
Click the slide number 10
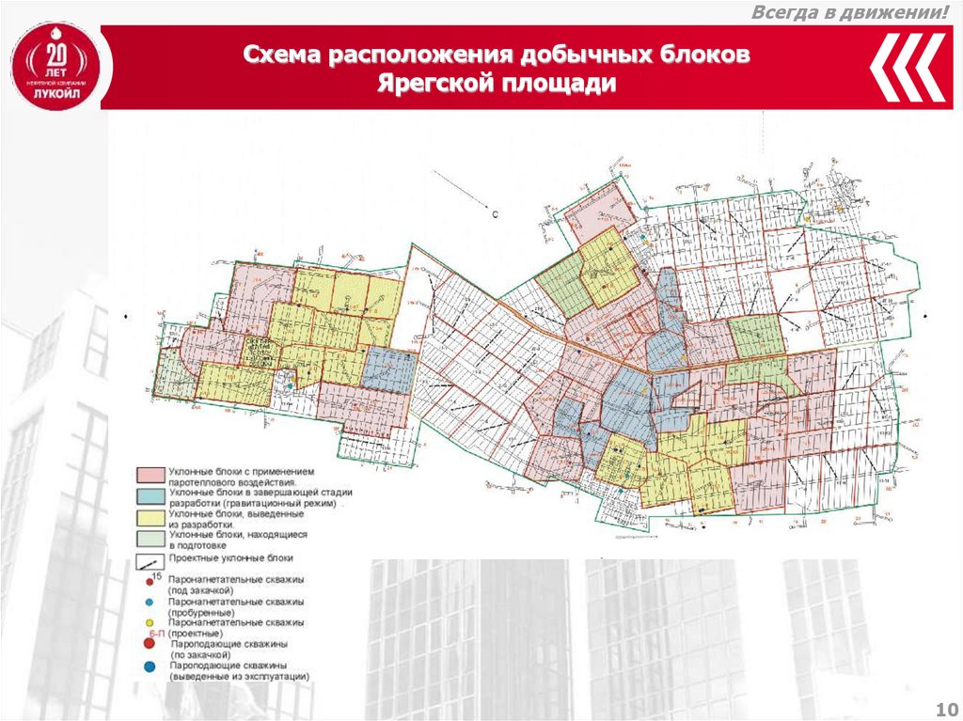[x=946, y=710]
